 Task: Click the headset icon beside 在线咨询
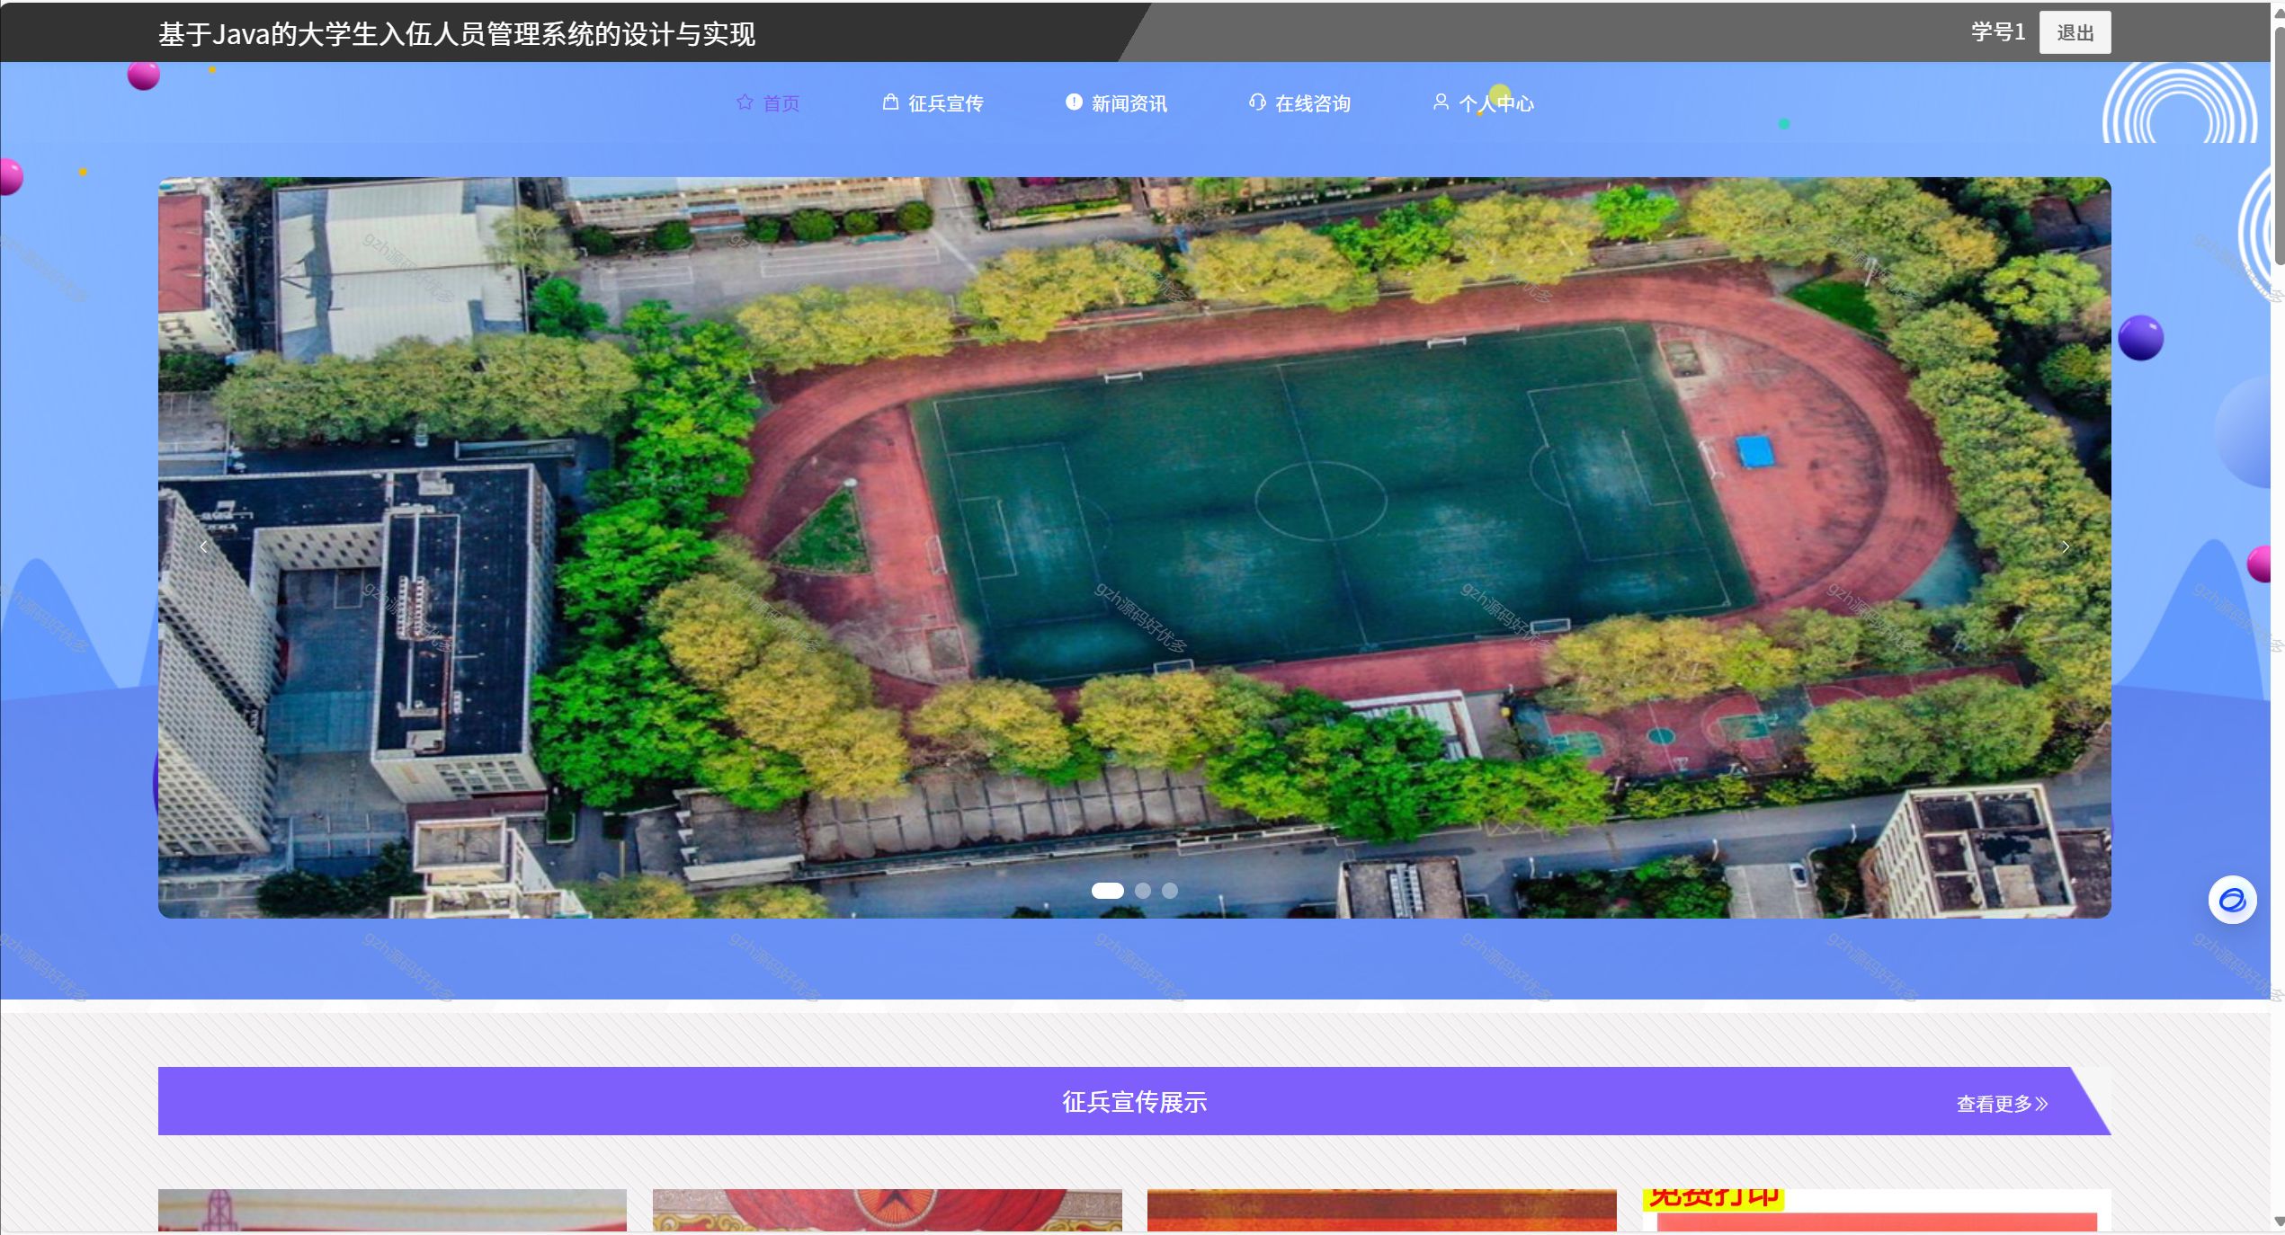(1257, 102)
